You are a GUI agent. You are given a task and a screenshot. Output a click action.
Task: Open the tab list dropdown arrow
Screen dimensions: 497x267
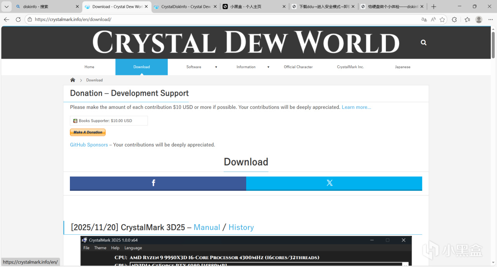pyautogui.click(x=6, y=7)
